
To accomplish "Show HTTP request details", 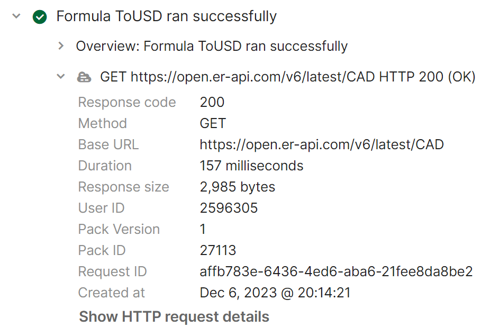I will 174,317.
